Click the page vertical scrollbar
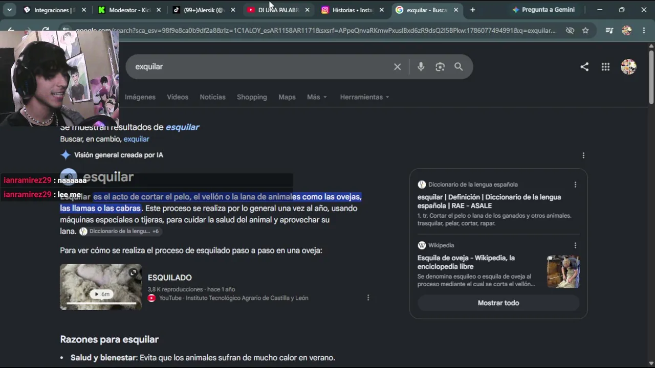The height and width of the screenshot is (368, 655). (x=651, y=77)
